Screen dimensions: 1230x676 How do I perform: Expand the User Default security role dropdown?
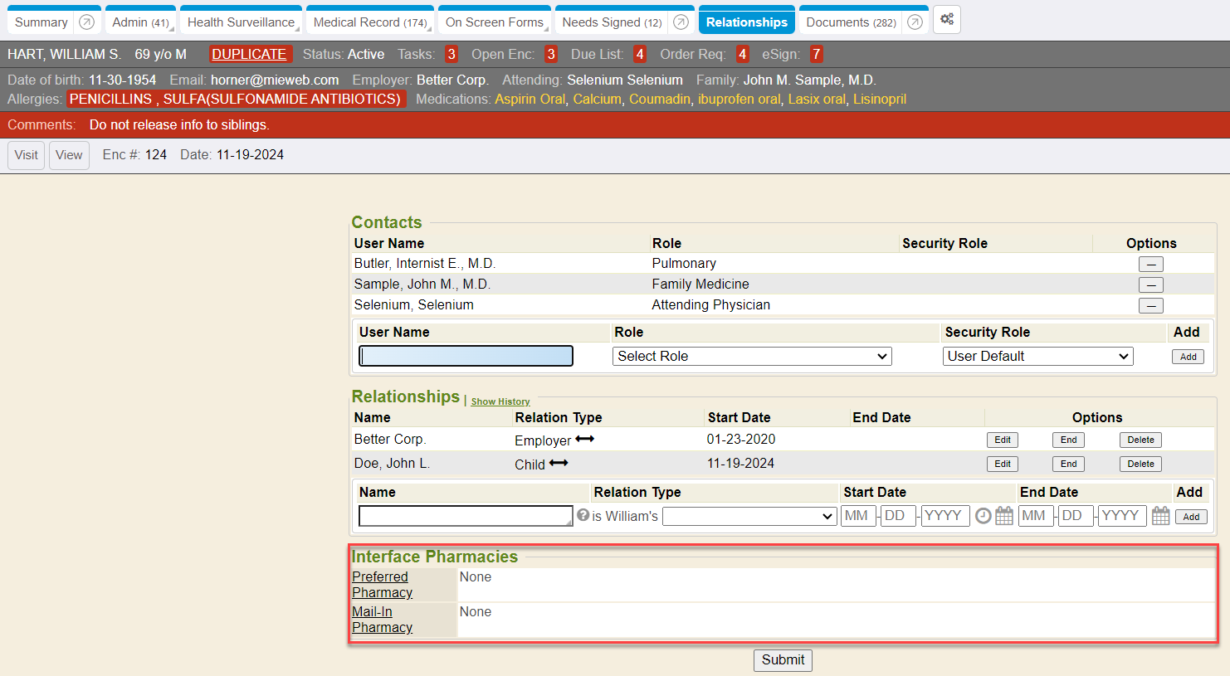tap(1038, 357)
